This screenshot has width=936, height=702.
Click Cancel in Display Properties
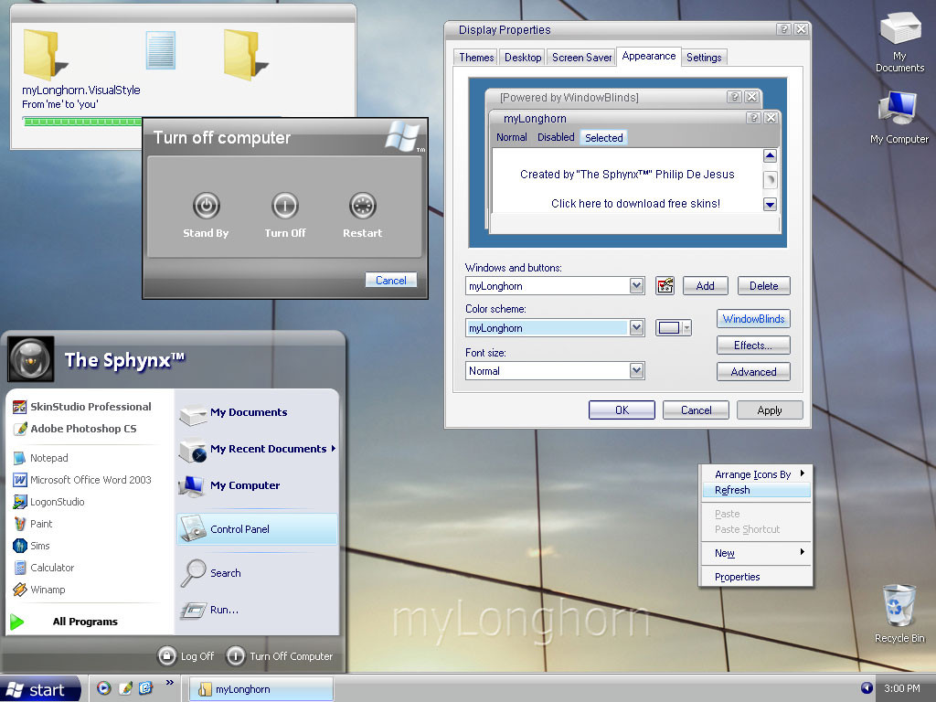[x=696, y=410]
